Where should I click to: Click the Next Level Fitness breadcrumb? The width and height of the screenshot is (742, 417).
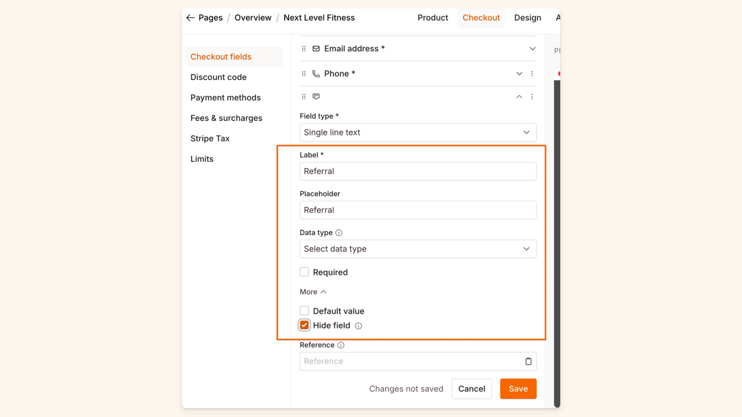pos(319,17)
